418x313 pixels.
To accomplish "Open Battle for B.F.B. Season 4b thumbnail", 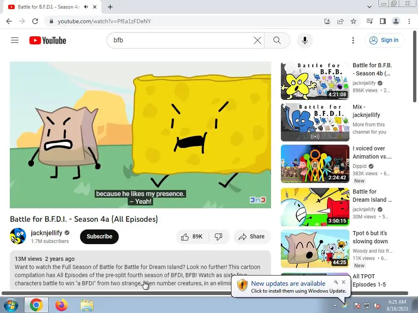I will pos(315,81).
